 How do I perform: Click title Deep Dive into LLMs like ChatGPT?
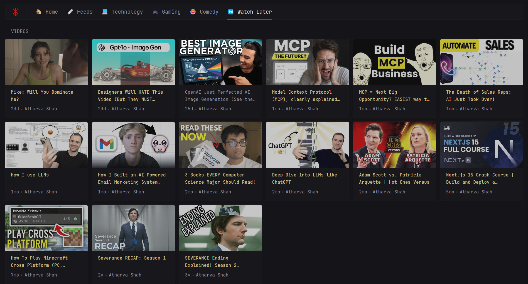pyautogui.click(x=304, y=178)
